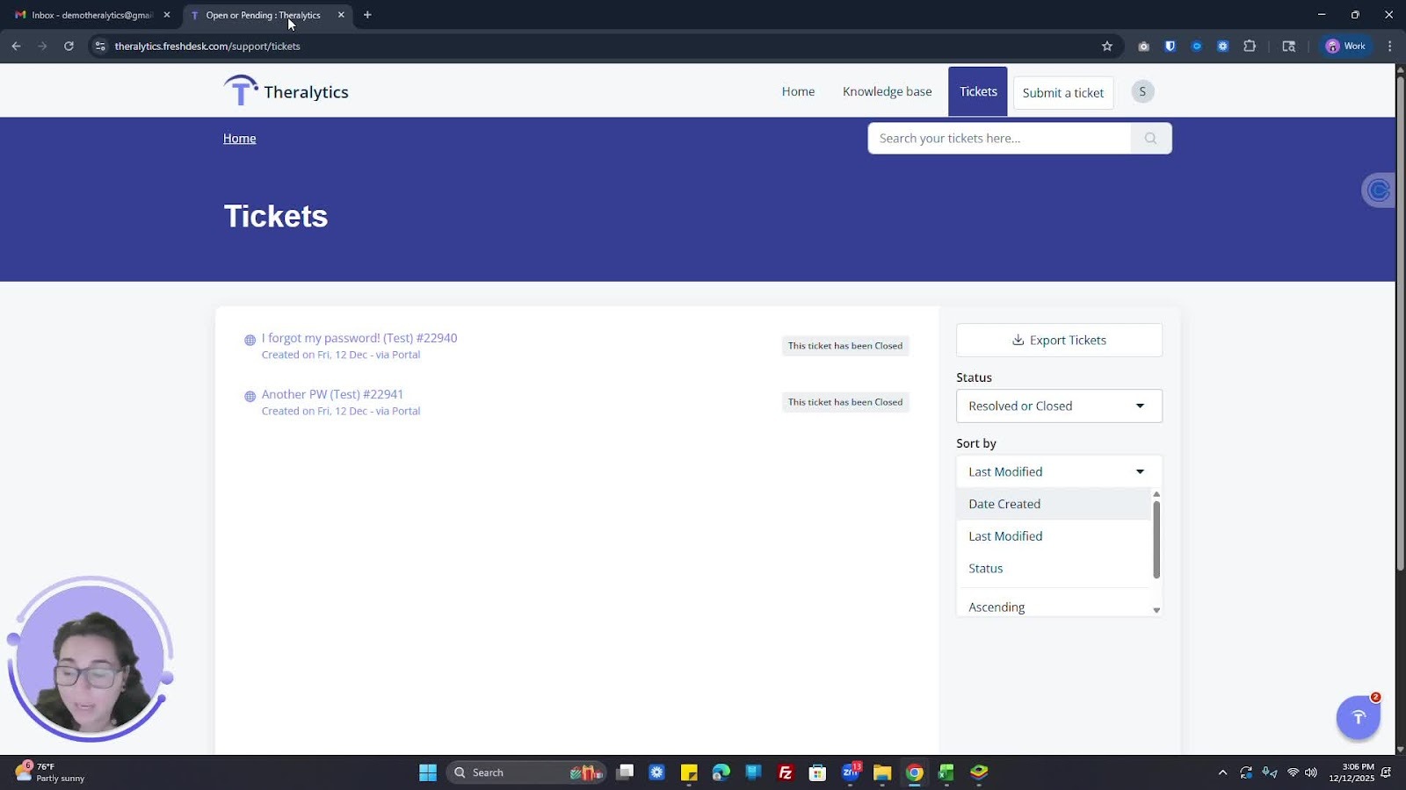Open BlueStacks from the taskbar

[x=979, y=772]
